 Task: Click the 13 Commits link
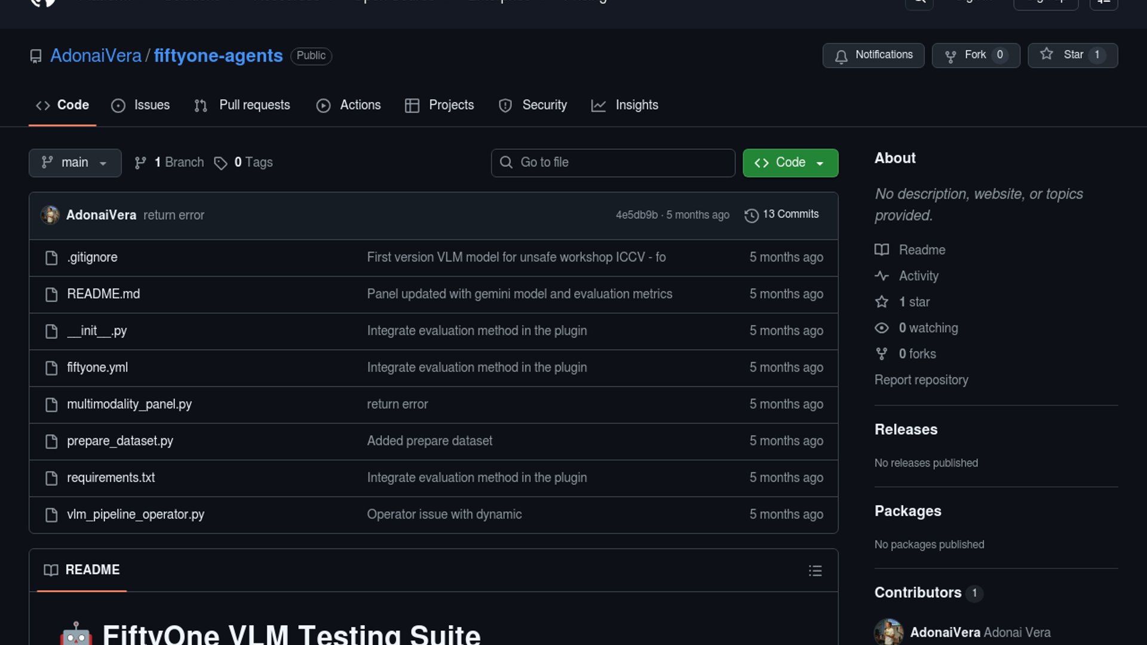[790, 214]
